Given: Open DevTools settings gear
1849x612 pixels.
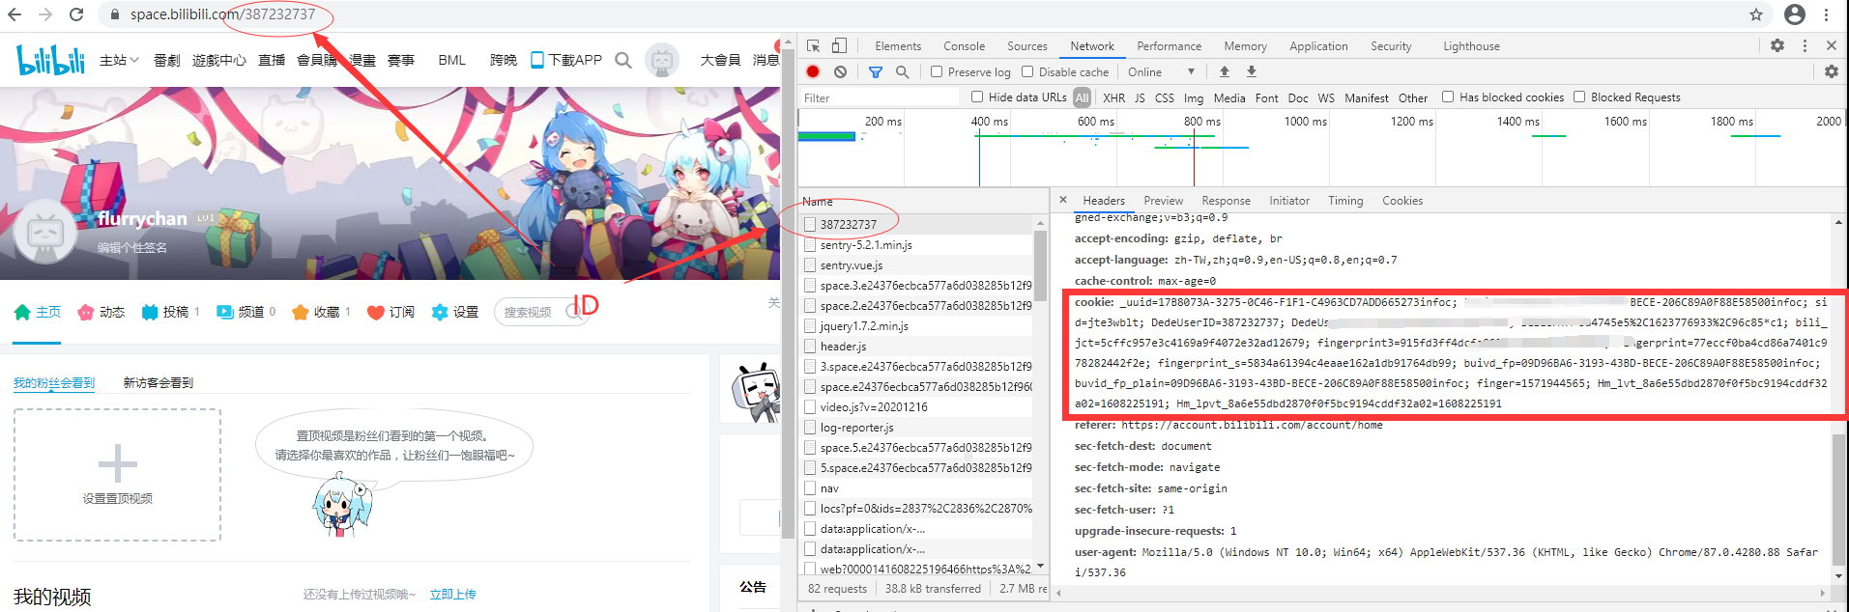Looking at the screenshot, I should pyautogui.click(x=1777, y=45).
